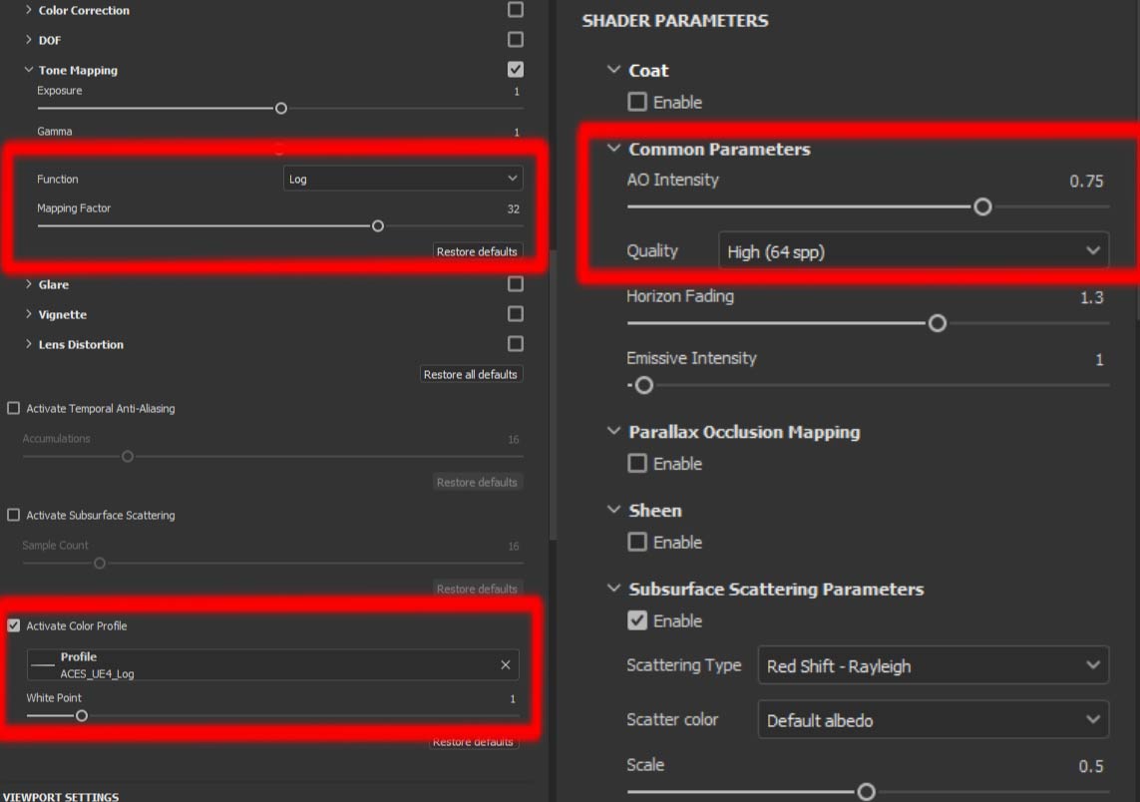This screenshot has width=1140, height=802.
Task: Uncheck Activate Color Profile
Action: (14, 625)
